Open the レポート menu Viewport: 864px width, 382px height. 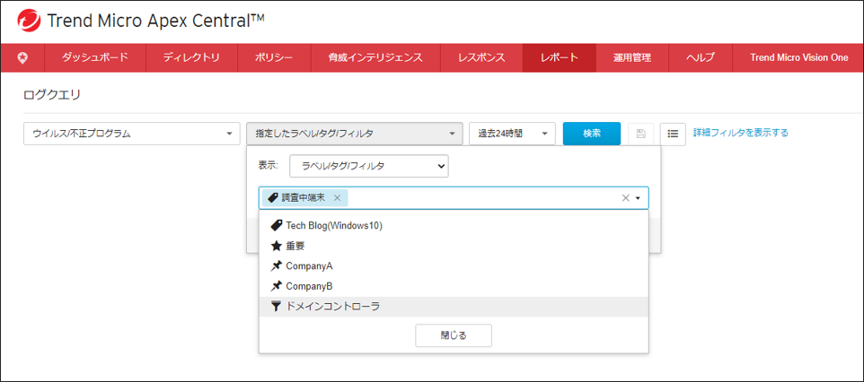(x=560, y=57)
